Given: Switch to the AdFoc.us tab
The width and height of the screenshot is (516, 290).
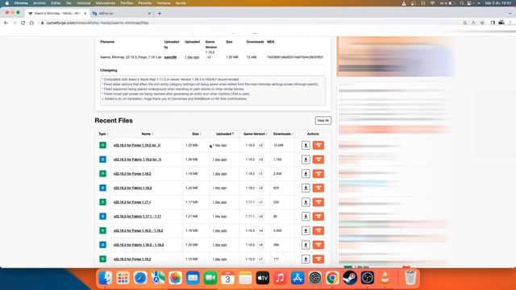Looking at the screenshot, I should (x=121, y=14).
